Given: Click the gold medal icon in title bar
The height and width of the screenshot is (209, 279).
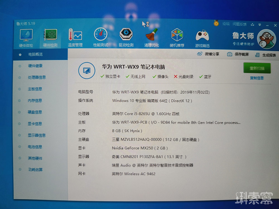Looking at the screenshot, I should (216, 24).
